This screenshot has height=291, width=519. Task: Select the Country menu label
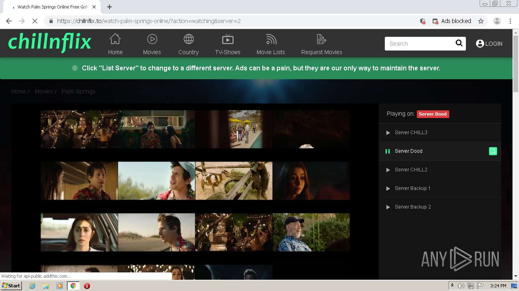point(189,52)
